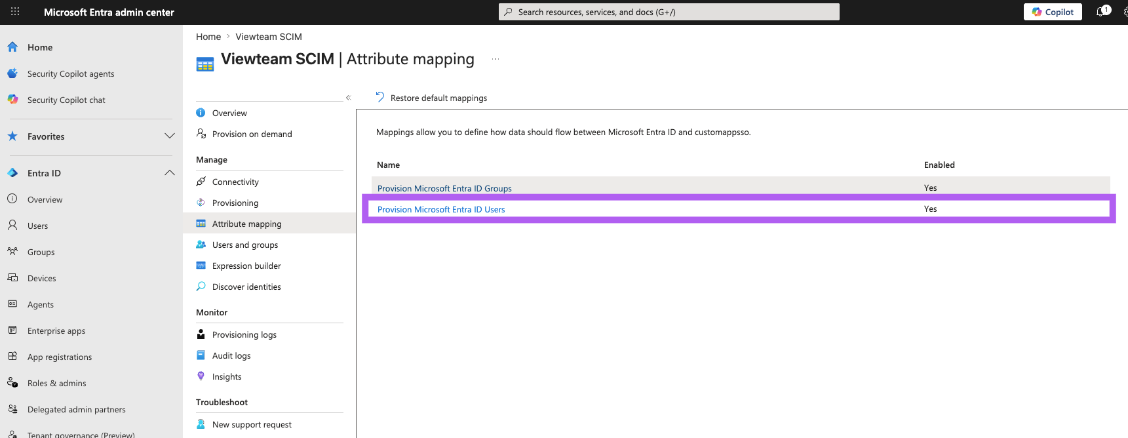Click the Manage section heading
The image size is (1128, 438).
pos(212,159)
